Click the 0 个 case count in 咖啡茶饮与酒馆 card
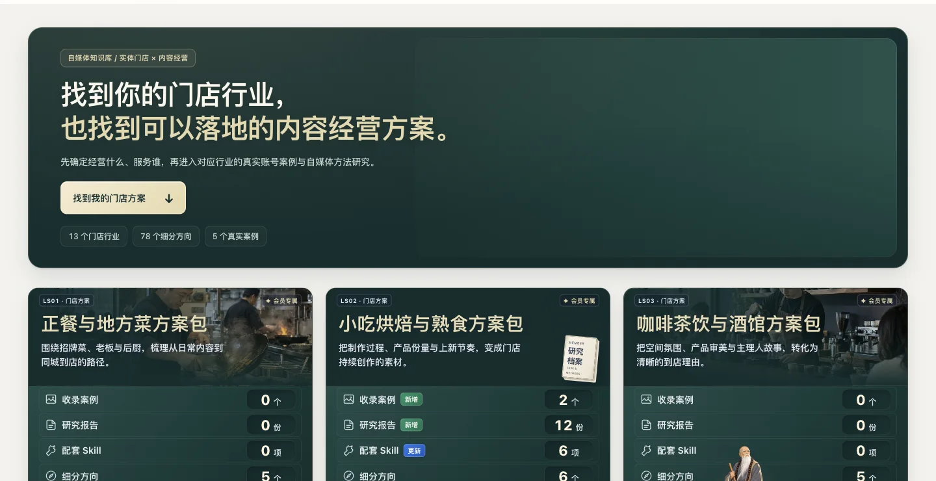 coord(866,400)
